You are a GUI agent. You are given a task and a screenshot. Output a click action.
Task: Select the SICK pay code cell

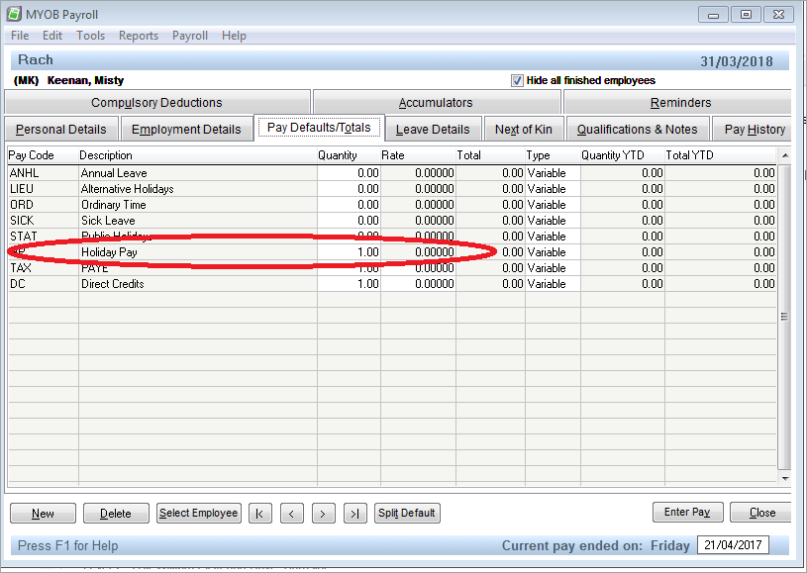point(44,221)
